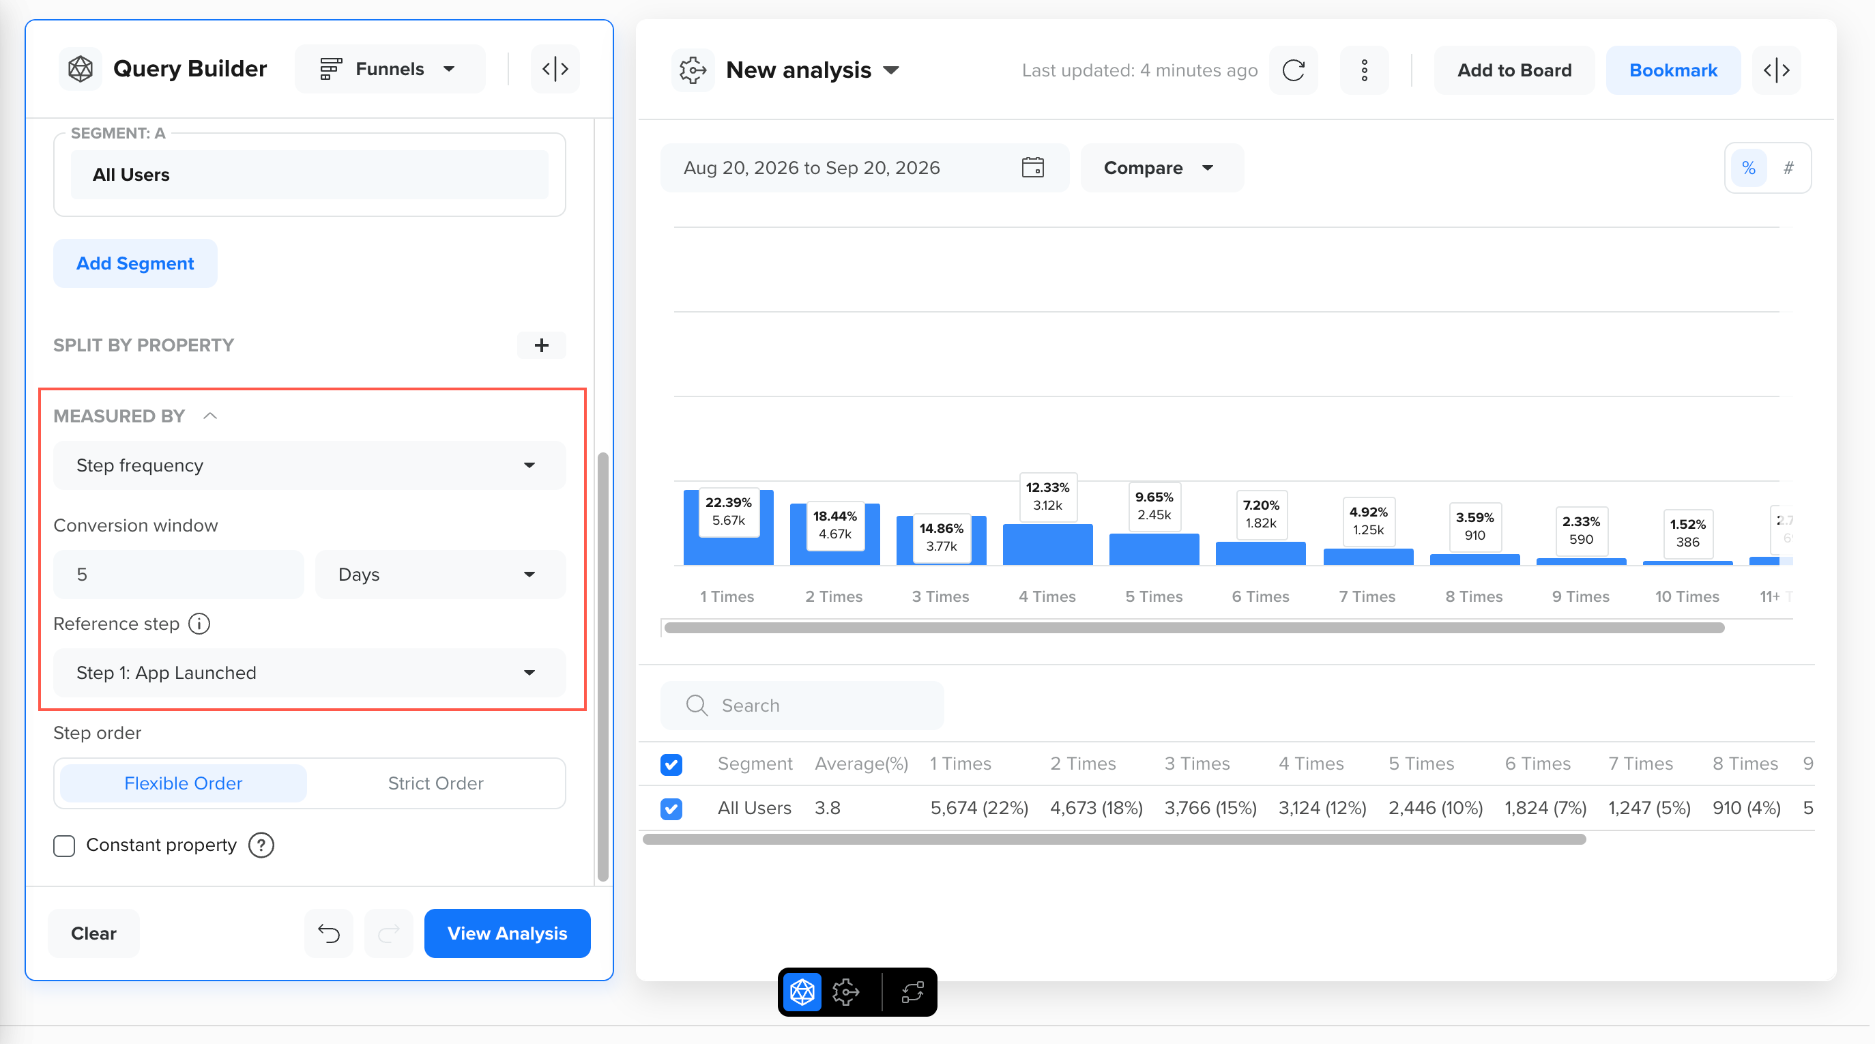Click the undo arrow button
This screenshot has height=1044, width=1875.
329,933
